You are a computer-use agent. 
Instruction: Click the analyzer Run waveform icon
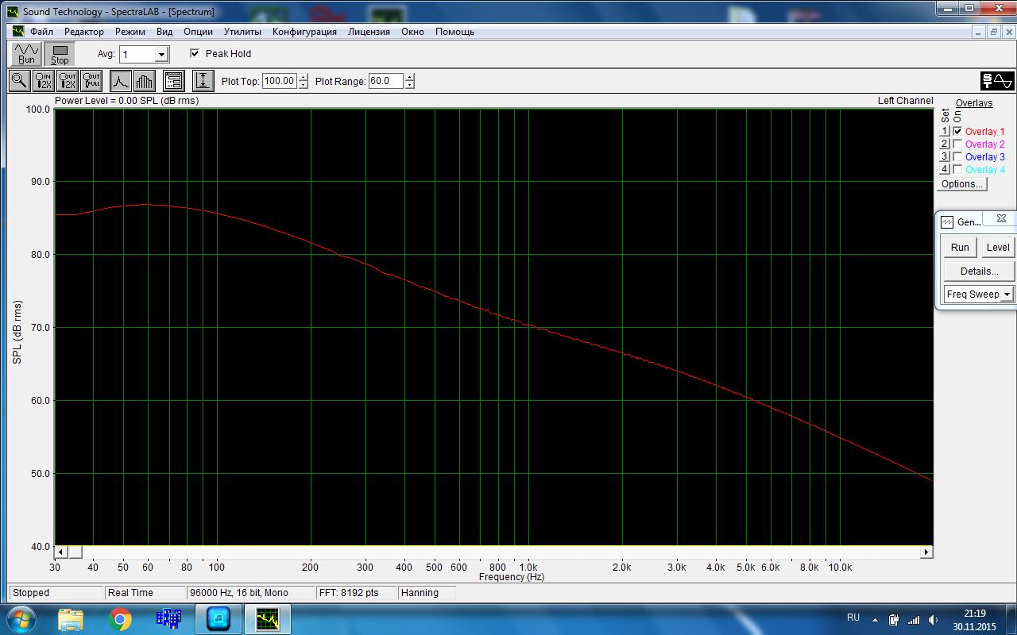pyautogui.click(x=26, y=54)
